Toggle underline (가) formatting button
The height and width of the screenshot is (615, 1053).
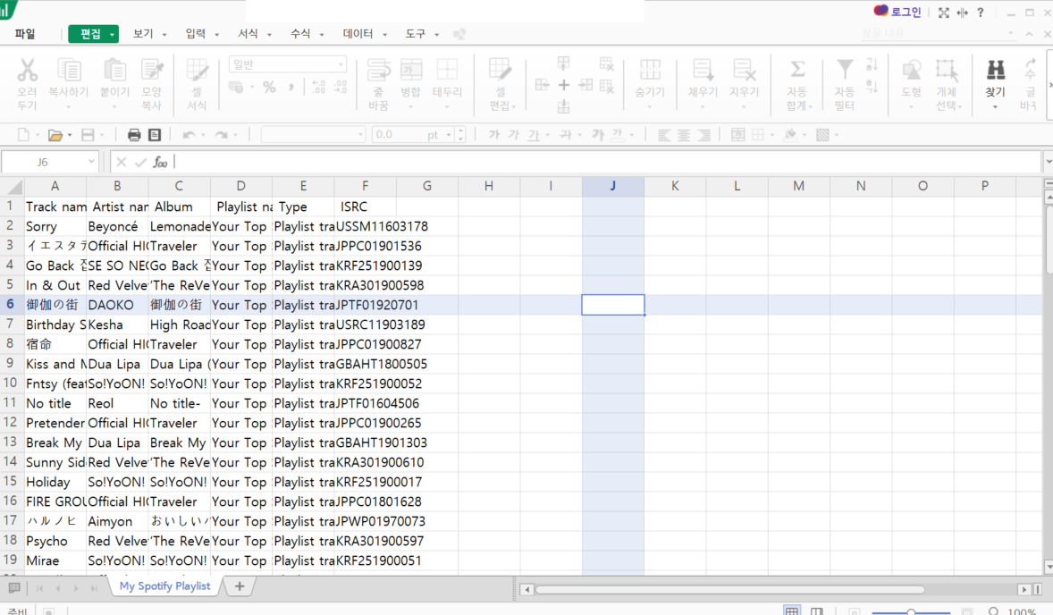coord(534,135)
